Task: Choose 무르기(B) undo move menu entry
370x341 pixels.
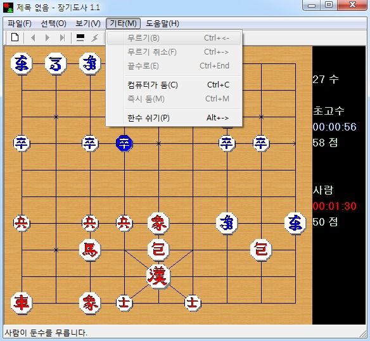Action: point(174,38)
